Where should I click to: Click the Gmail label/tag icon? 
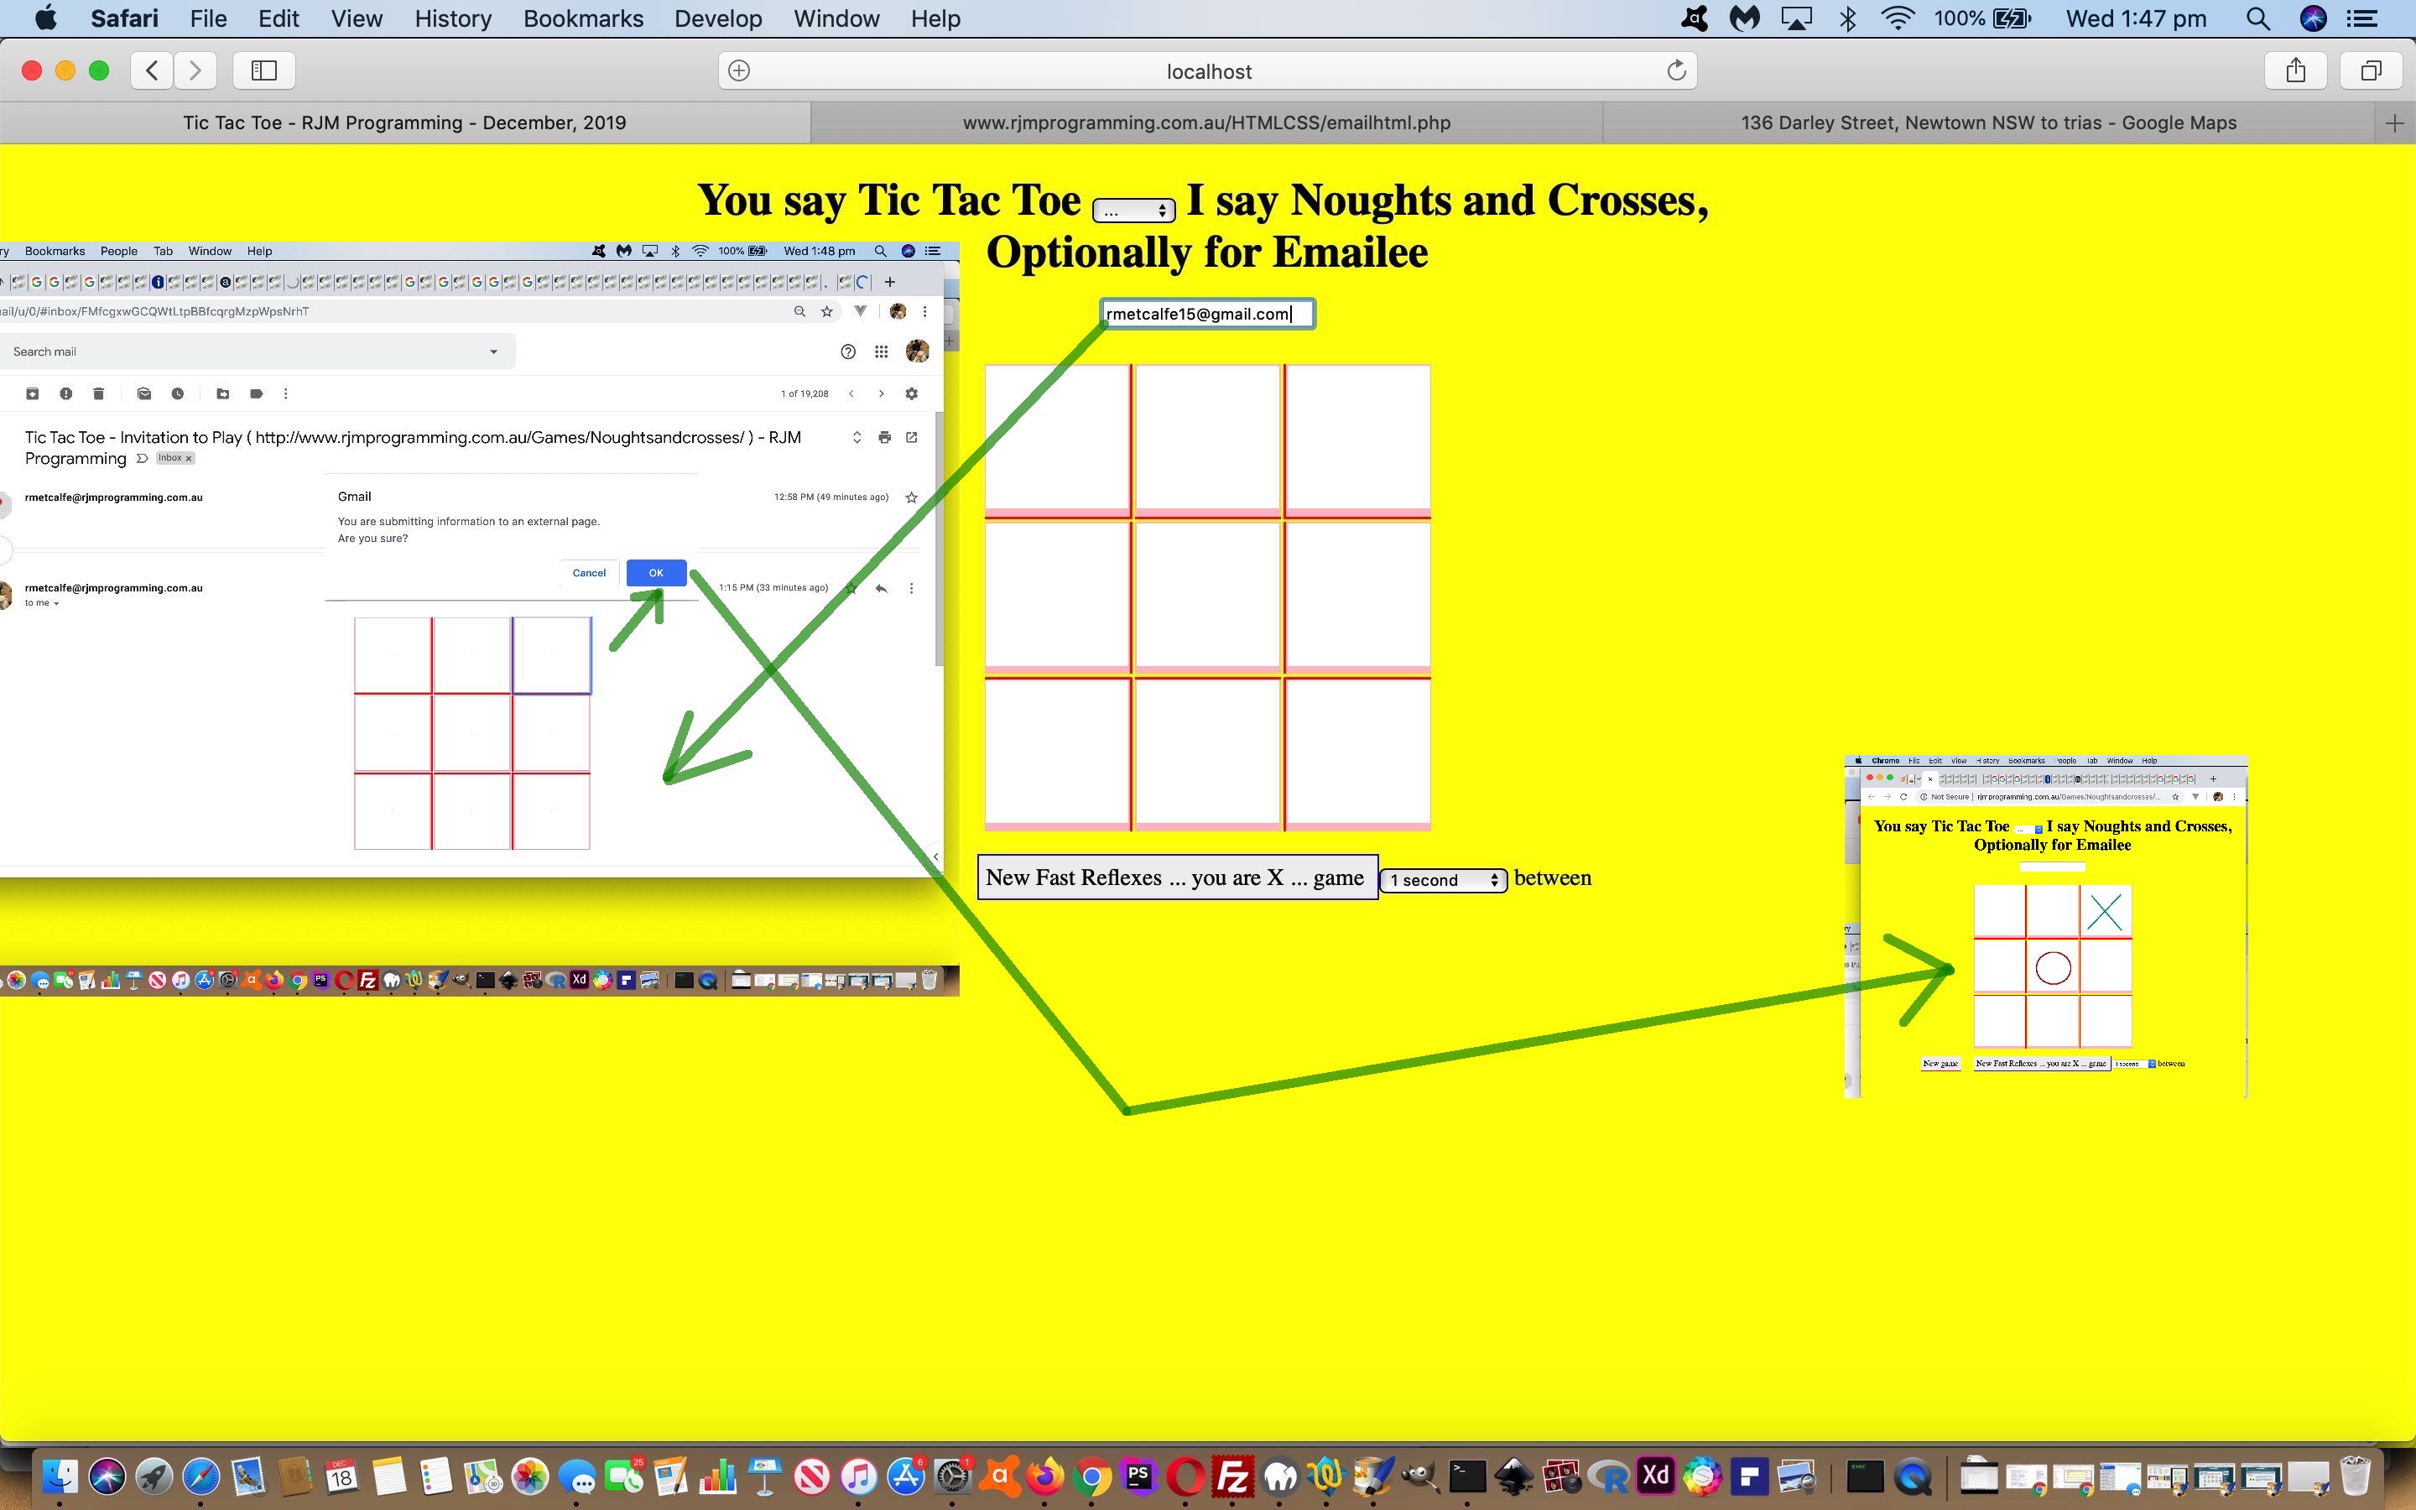(x=256, y=393)
